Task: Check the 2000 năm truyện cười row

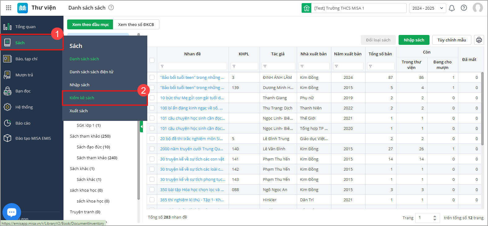Action: coord(152,149)
